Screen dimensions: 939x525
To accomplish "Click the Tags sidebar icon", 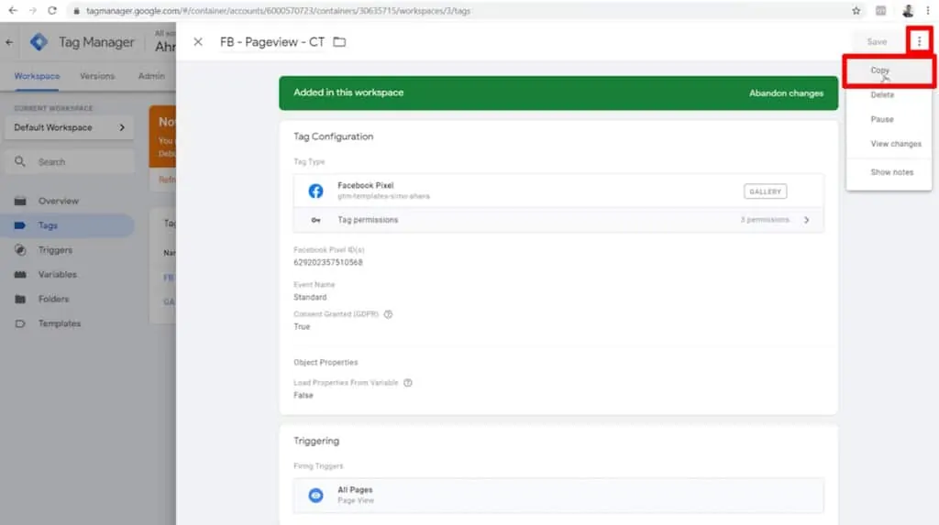I will tap(20, 225).
